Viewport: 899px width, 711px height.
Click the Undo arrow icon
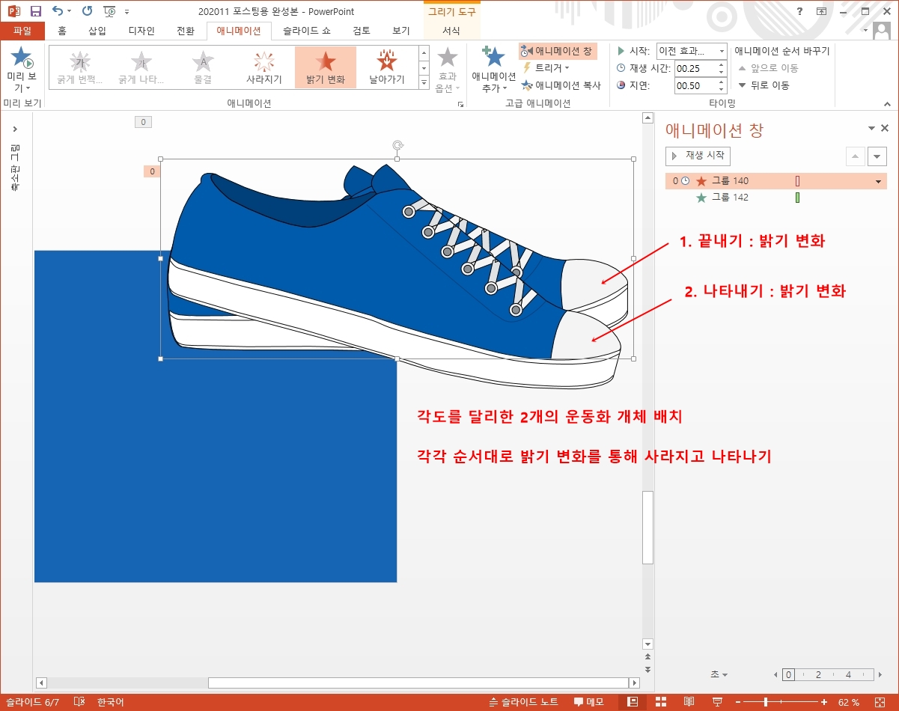[x=58, y=11]
